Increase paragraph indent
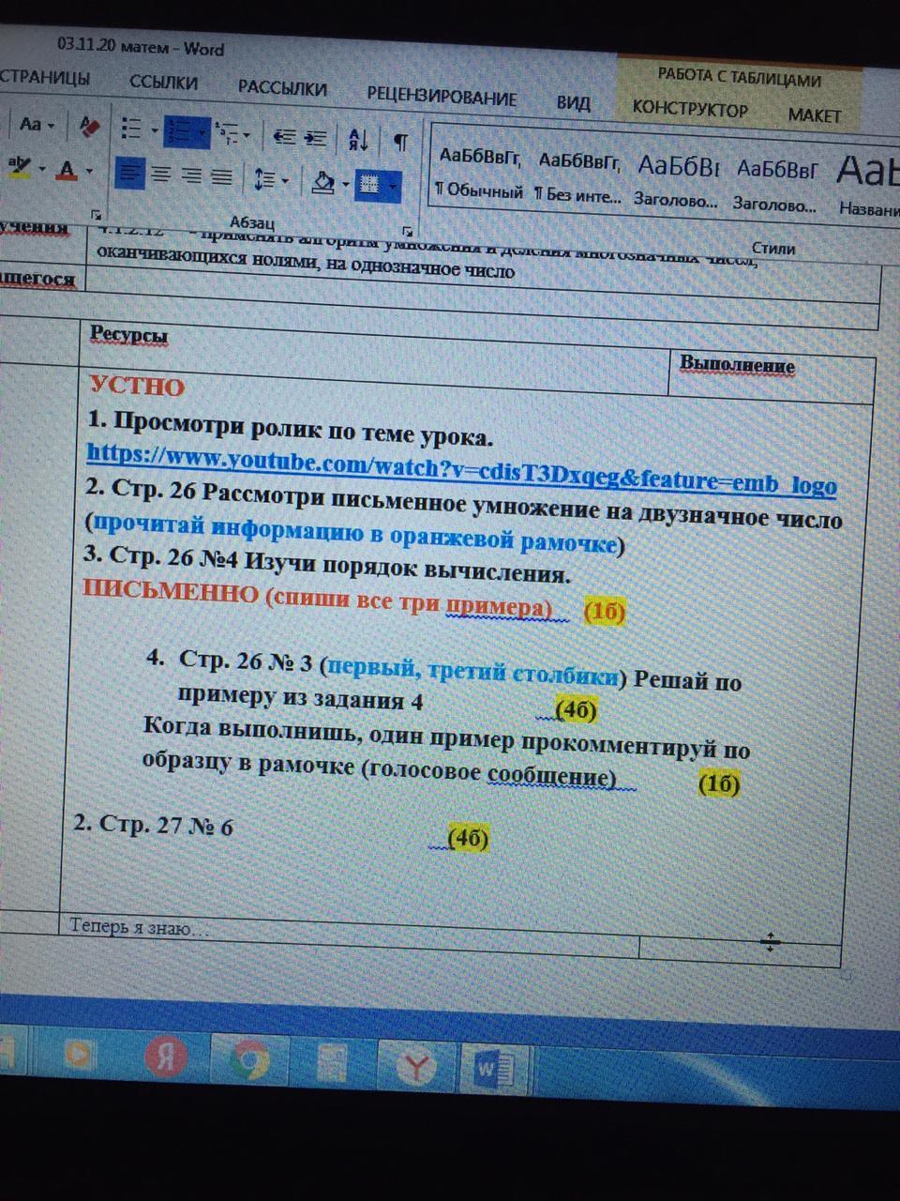Viewport: 900px width, 1201px height. click(316, 138)
